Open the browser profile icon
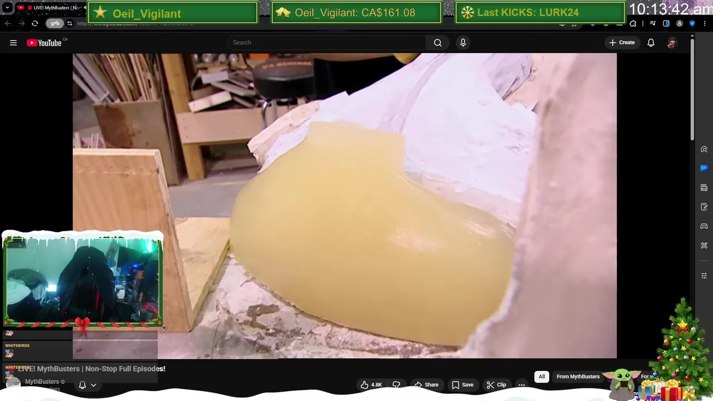 click(680, 23)
